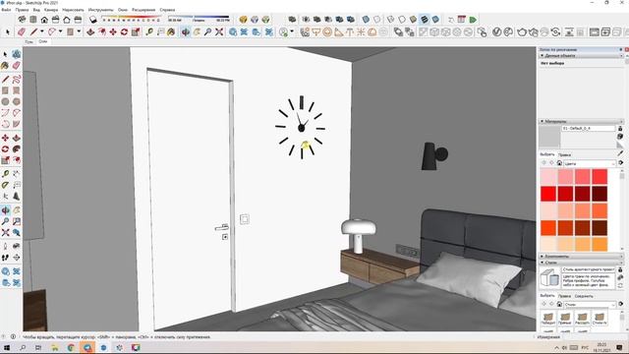629x354 pixels.
Task: Pick the bright red color swatch
Action: pyautogui.click(x=548, y=194)
